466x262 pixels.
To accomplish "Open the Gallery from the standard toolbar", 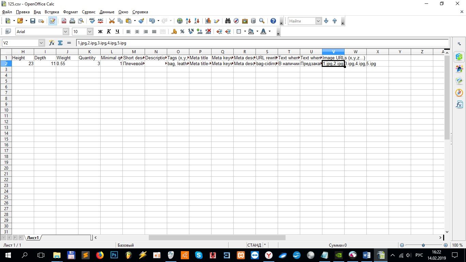I will [245, 21].
